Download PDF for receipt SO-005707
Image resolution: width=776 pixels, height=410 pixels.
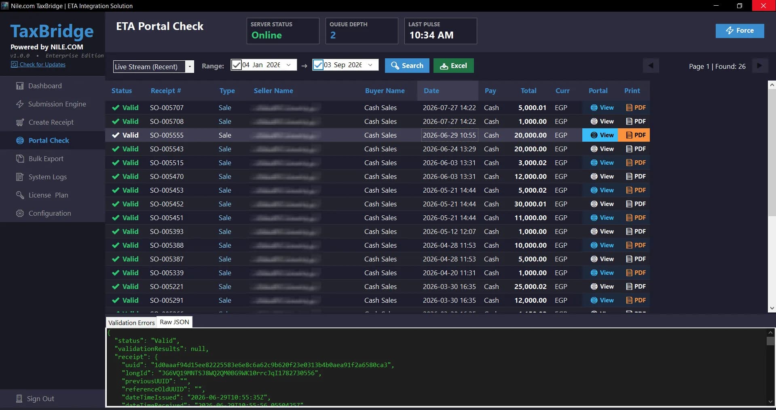636,108
